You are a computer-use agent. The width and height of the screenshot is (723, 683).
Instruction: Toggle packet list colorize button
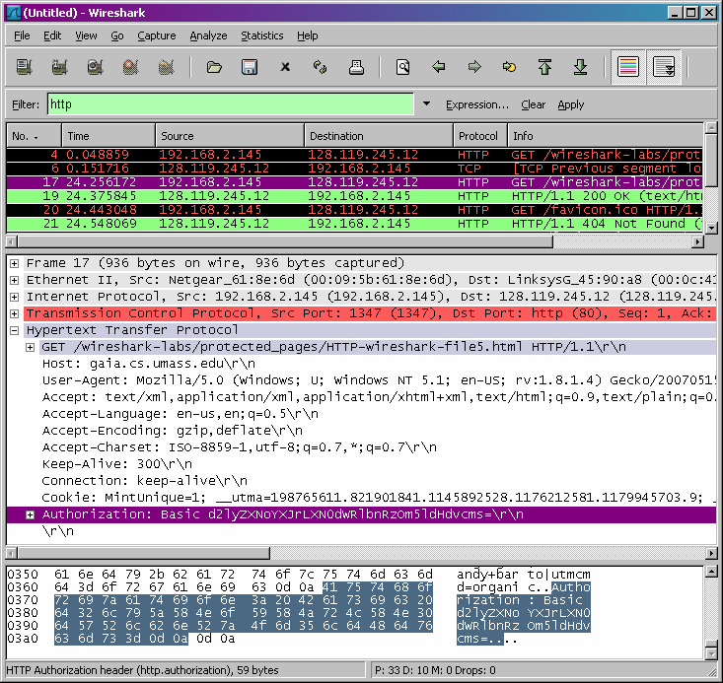(628, 67)
